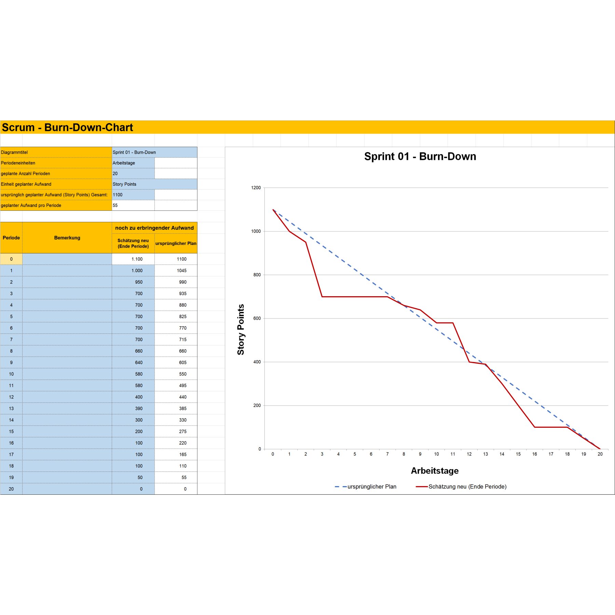This screenshot has width=615, height=615.
Task: Click the chart title above the plot
Action: [x=420, y=156]
